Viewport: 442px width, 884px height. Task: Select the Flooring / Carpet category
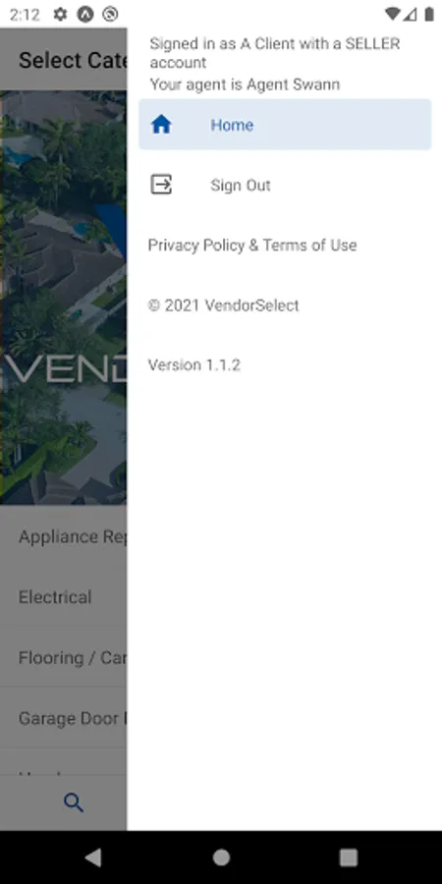click(64, 657)
